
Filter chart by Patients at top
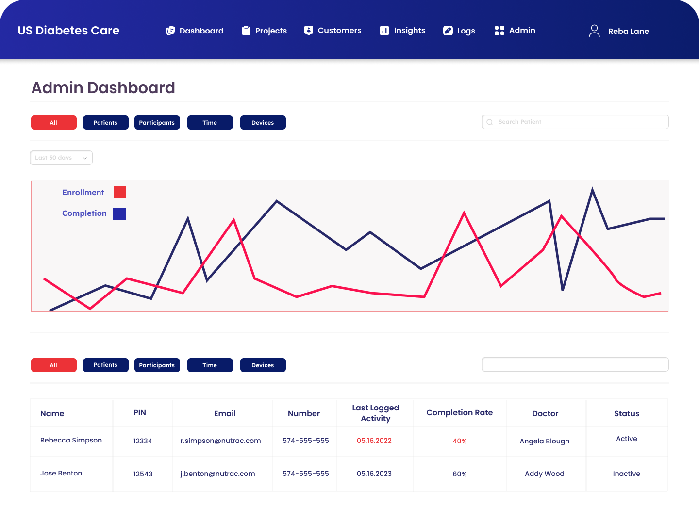coord(106,122)
